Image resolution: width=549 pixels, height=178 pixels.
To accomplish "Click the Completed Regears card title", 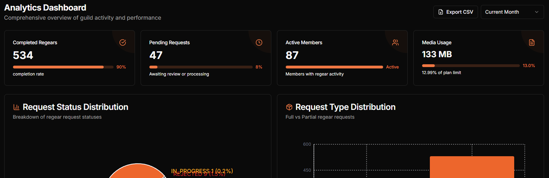I will (x=35, y=42).
